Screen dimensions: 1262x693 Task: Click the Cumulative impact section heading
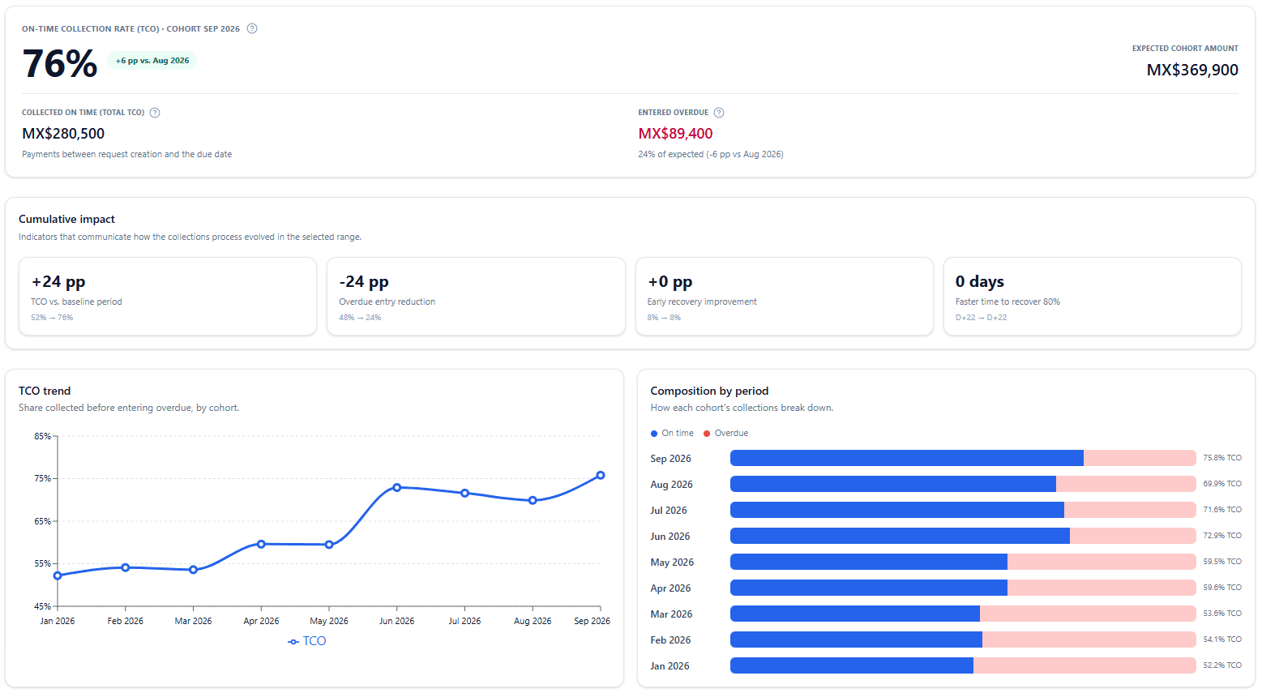click(x=66, y=219)
